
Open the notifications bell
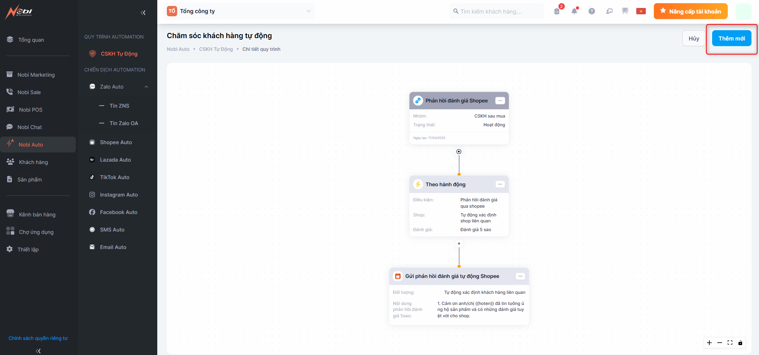pos(574,11)
